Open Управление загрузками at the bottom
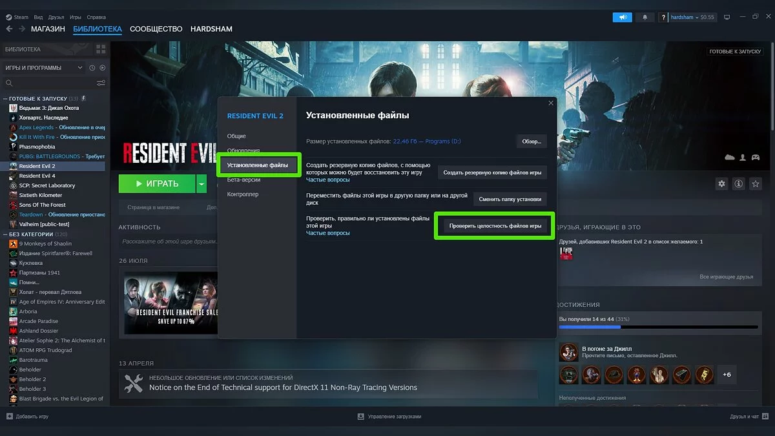775x436 pixels. click(389, 417)
